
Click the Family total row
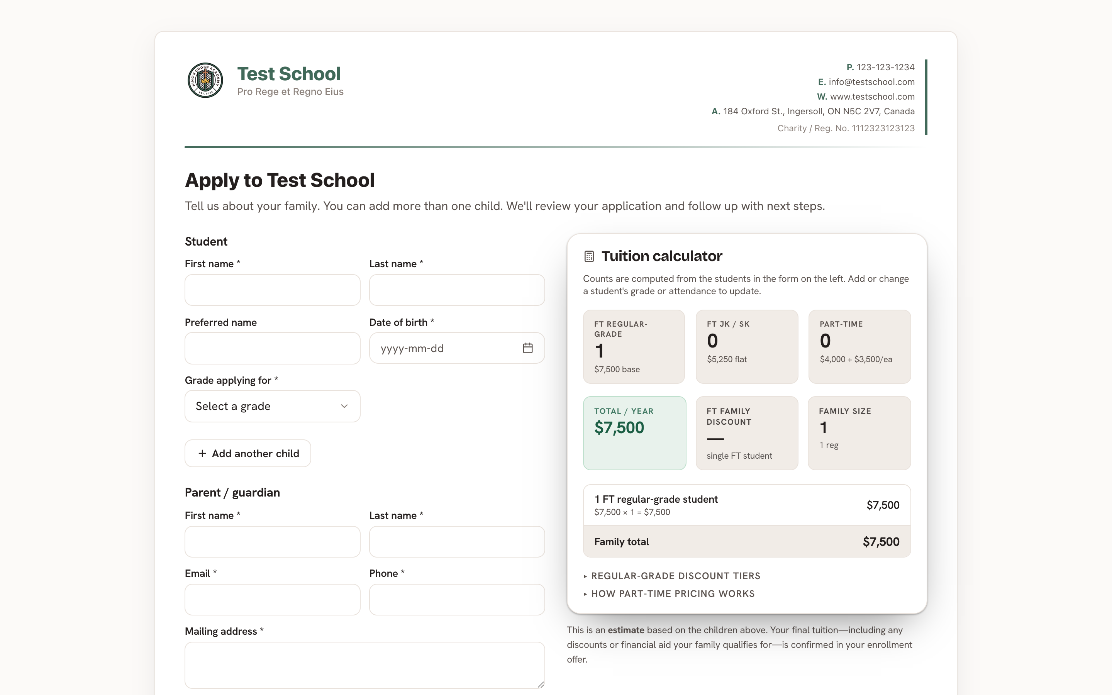click(x=747, y=541)
